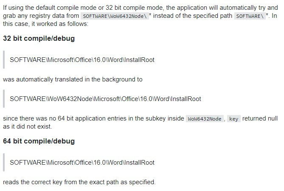
Task: Click the SOFTWARE\ inline code snippet
Action: point(250,16)
